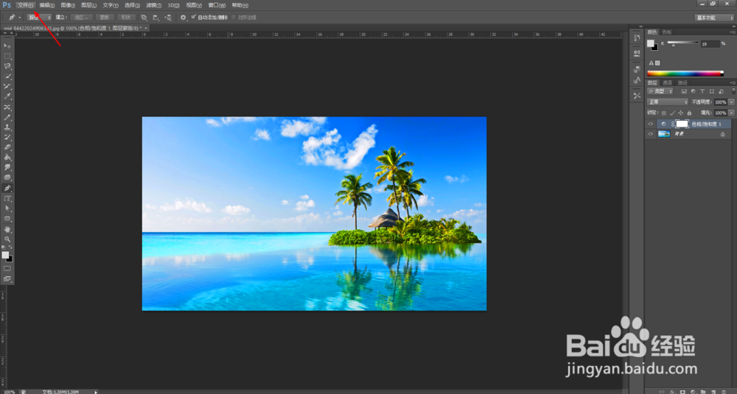Select the Lasso tool
Viewport: 737px width, 394px height.
pos(7,66)
